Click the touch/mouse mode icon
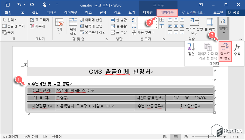 pos(45,5)
